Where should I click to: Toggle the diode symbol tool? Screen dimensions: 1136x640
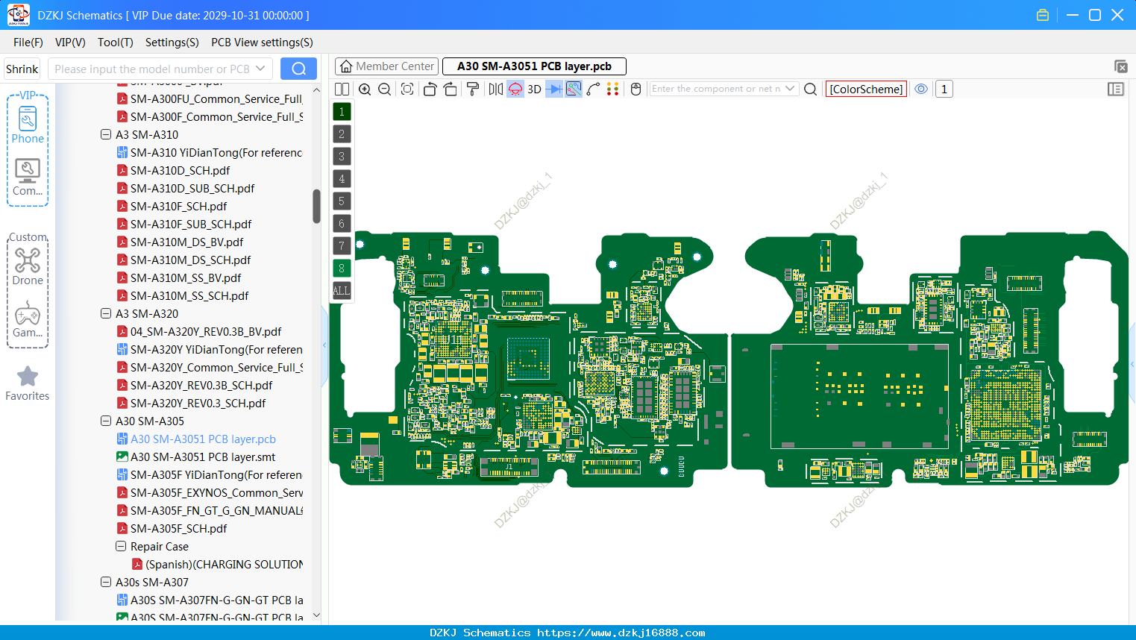554,90
